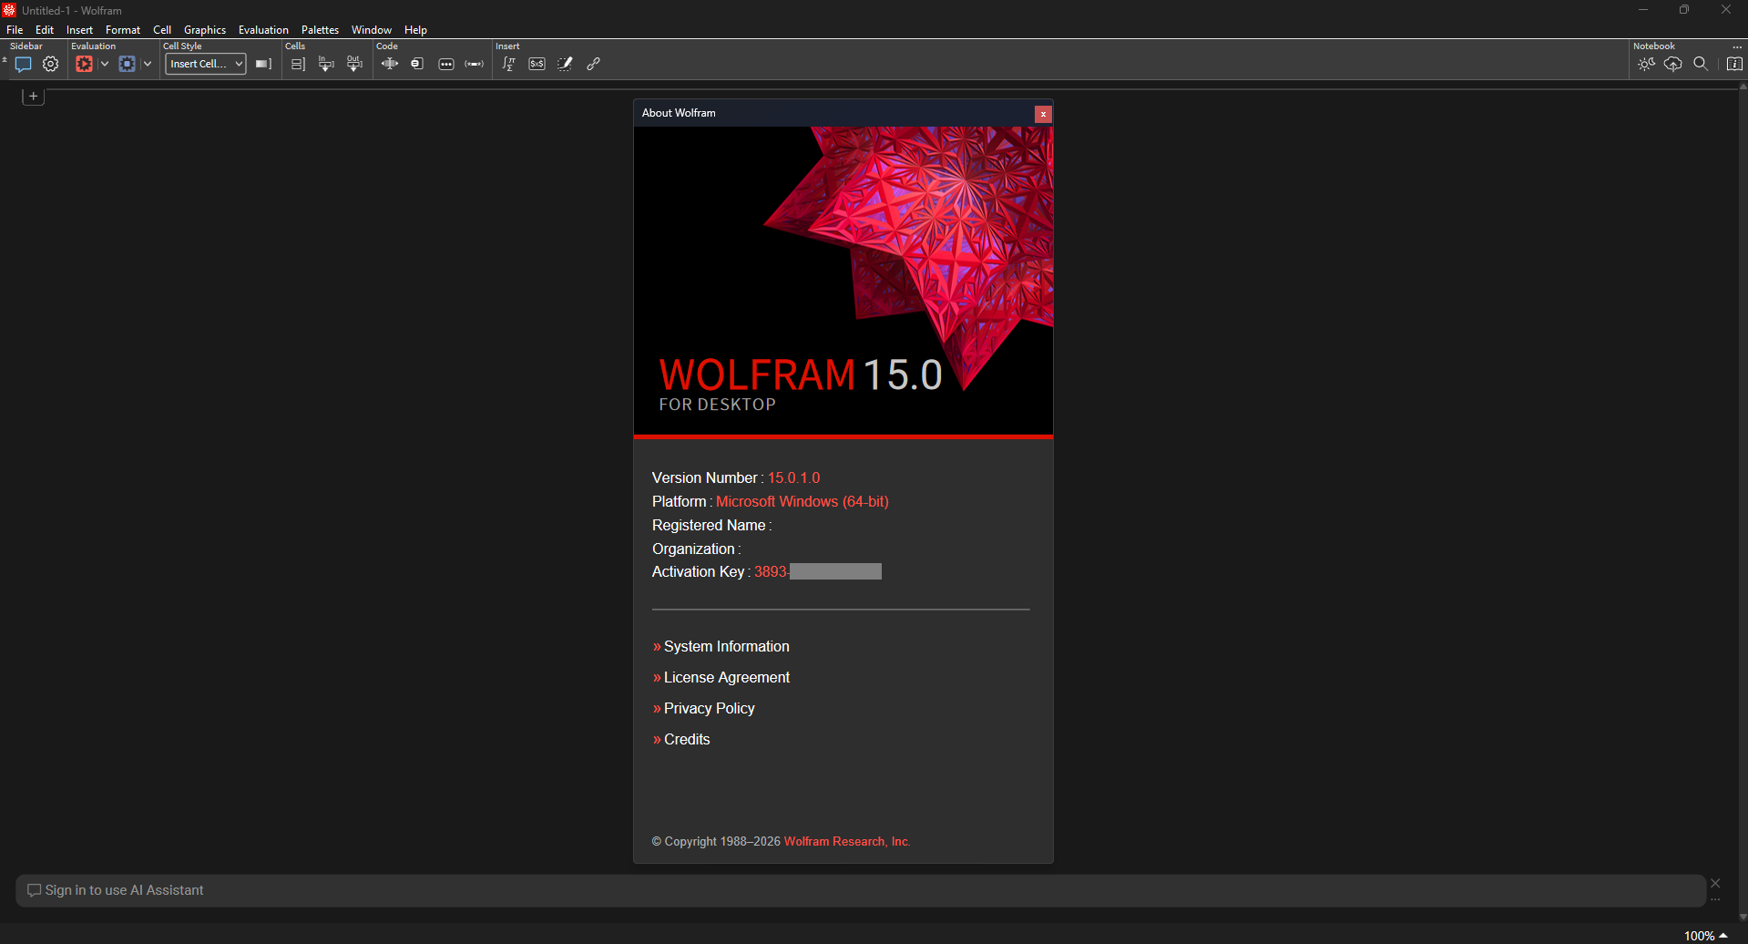
Task: Open the Format menu
Action: pos(123,30)
